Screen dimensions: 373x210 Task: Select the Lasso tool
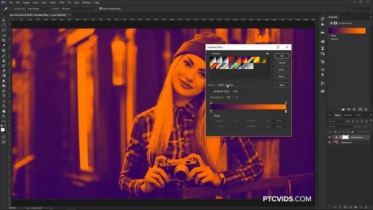click(3, 30)
